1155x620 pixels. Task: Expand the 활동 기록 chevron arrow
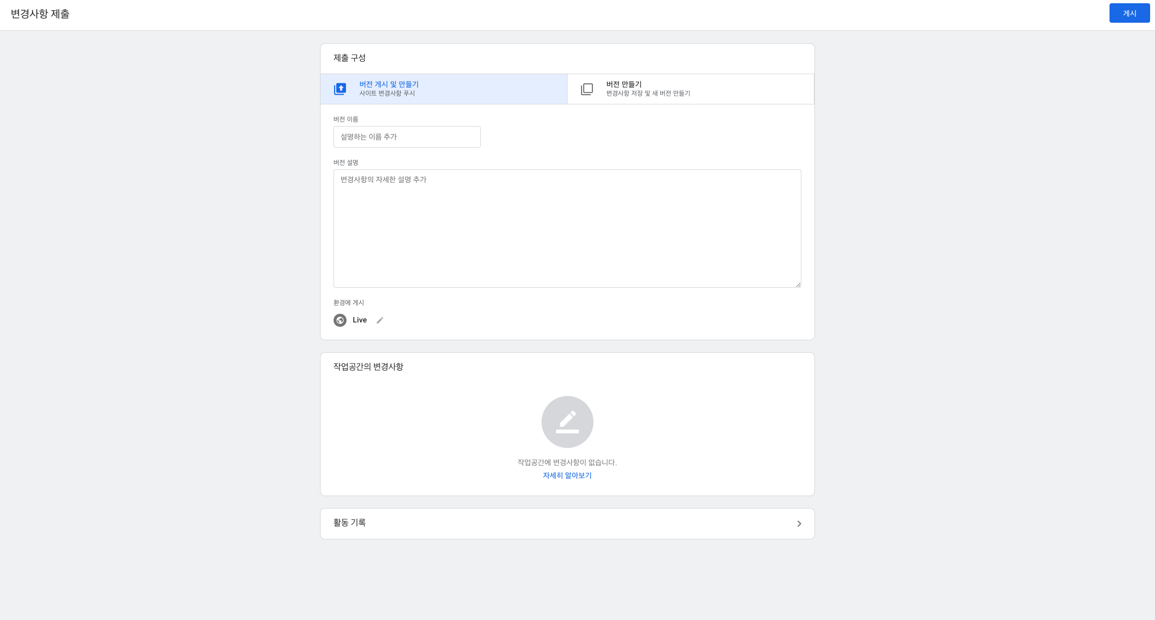point(799,524)
